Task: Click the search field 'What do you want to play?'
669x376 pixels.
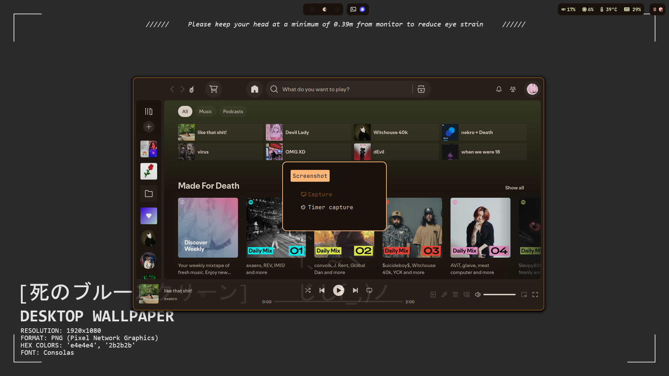Action: click(x=346, y=89)
